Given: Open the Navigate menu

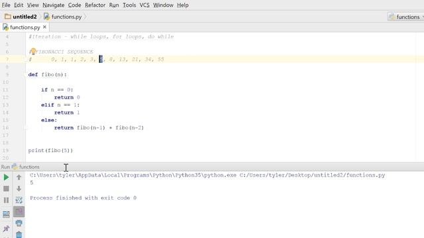Looking at the screenshot, I should tap(53, 5).
